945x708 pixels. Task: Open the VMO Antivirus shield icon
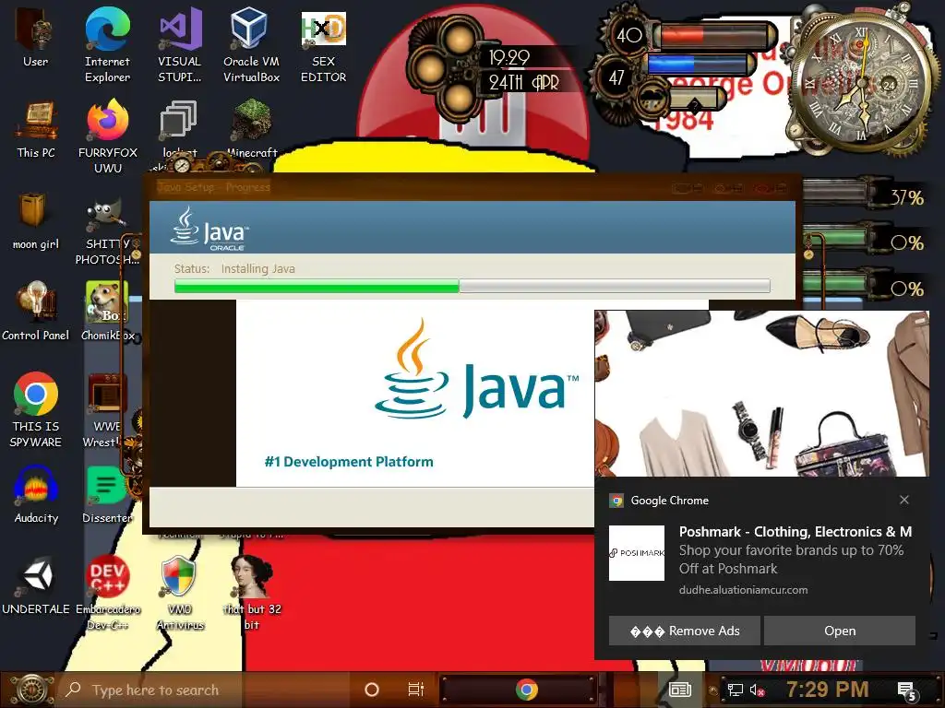point(180,593)
